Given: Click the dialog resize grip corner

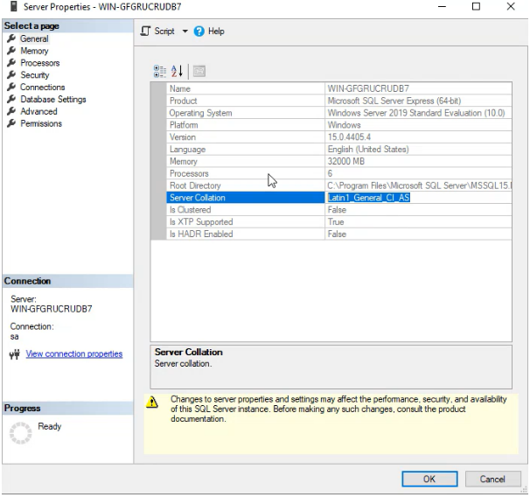Looking at the screenshot, I should [x=524, y=490].
